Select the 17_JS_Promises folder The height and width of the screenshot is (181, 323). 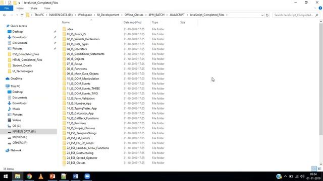[76, 123]
